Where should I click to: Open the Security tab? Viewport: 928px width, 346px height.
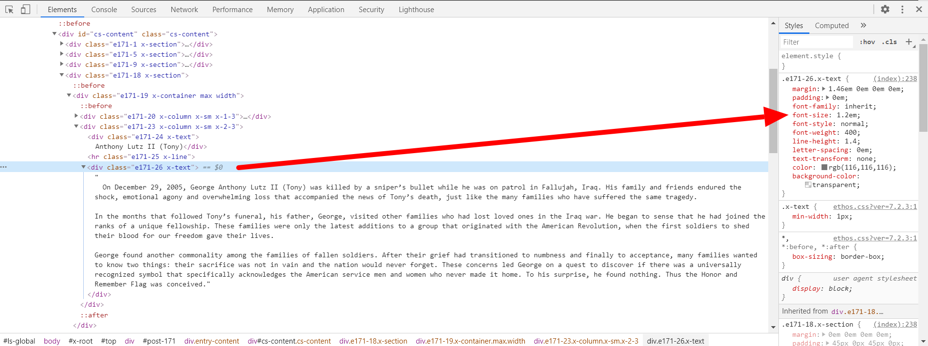(x=371, y=9)
